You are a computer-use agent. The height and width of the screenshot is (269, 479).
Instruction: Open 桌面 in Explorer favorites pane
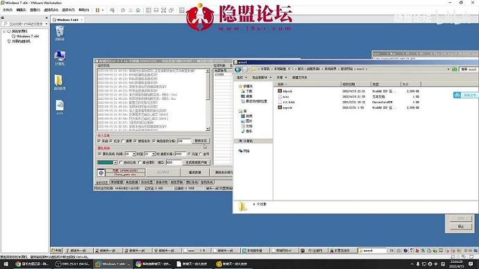click(x=246, y=96)
